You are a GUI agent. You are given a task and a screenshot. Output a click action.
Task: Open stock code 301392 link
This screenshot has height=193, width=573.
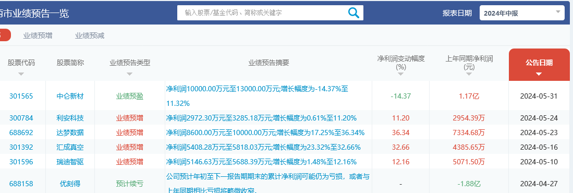pyautogui.click(x=21, y=147)
